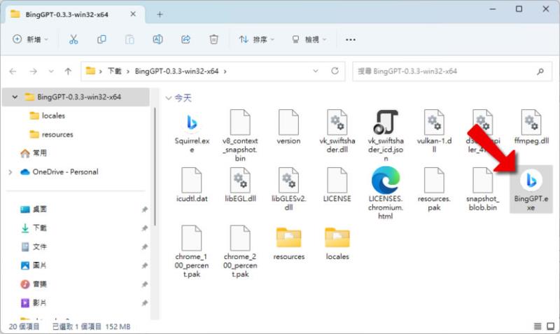
Task: Select the ffmpeg.dll file
Action: (x=531, y=127)
